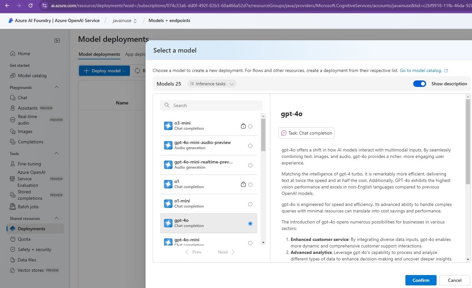Click the browser forward arrow
472x288 pixels.
[19, 6]
